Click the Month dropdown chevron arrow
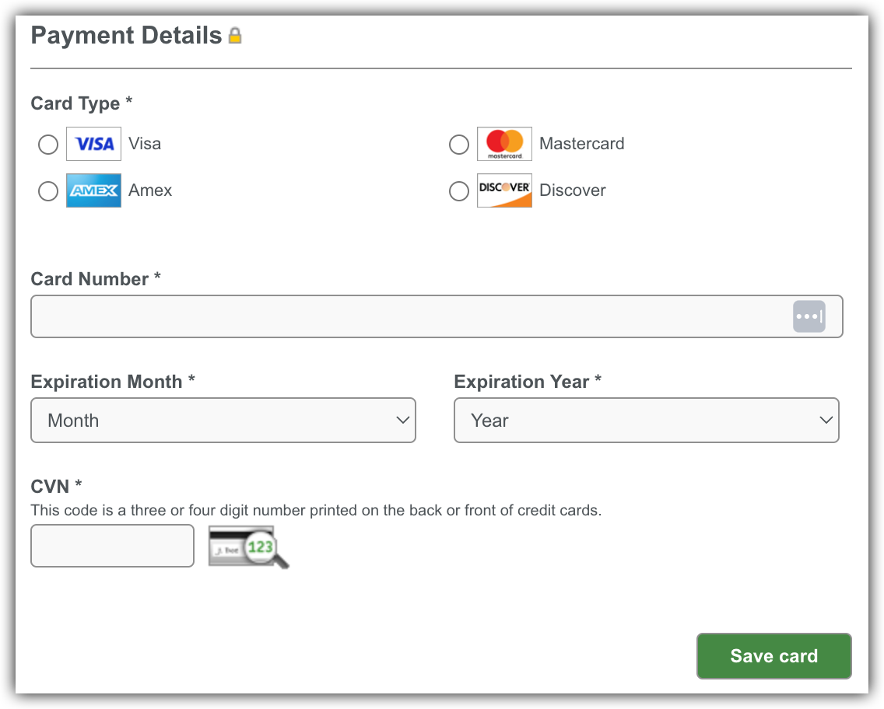884x709 pixels. click(x=404, y=420)
